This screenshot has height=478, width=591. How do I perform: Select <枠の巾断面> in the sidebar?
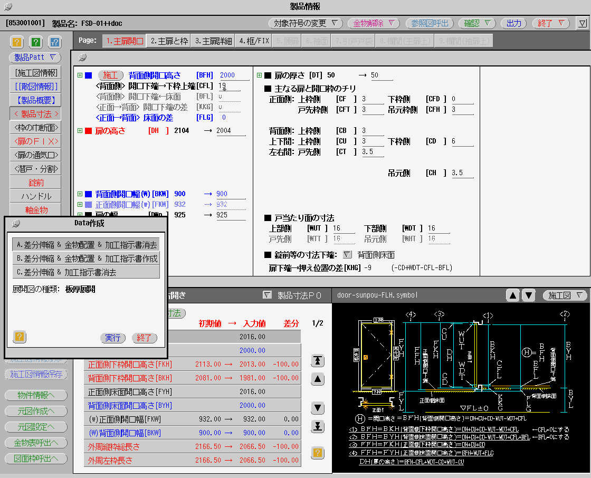(36, 128)
